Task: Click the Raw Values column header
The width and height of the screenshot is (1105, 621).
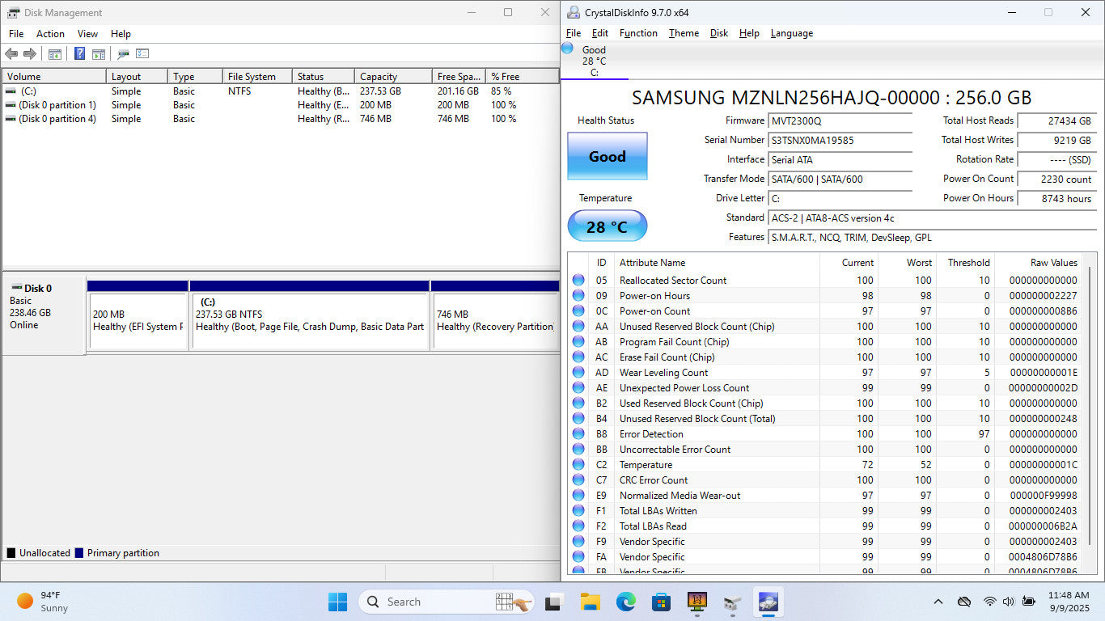Action: click(x=1039, y=263)
